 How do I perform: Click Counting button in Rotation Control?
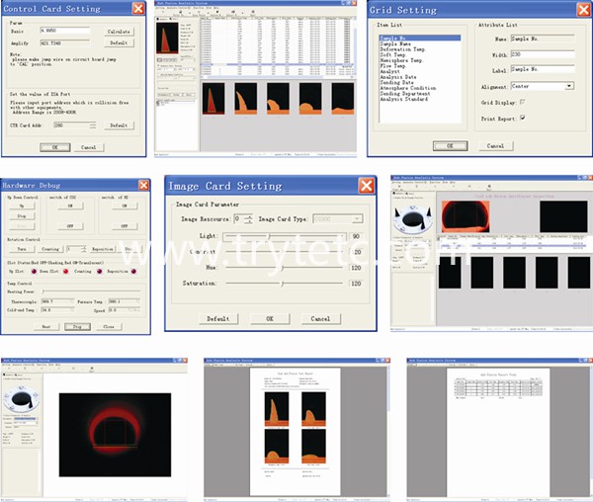pos(50,249)
